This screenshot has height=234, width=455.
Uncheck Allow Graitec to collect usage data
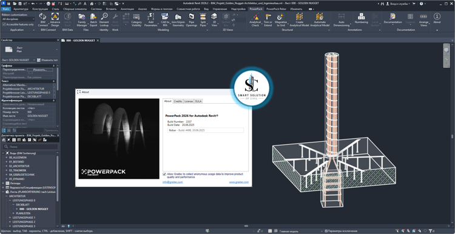coord(164,174)
